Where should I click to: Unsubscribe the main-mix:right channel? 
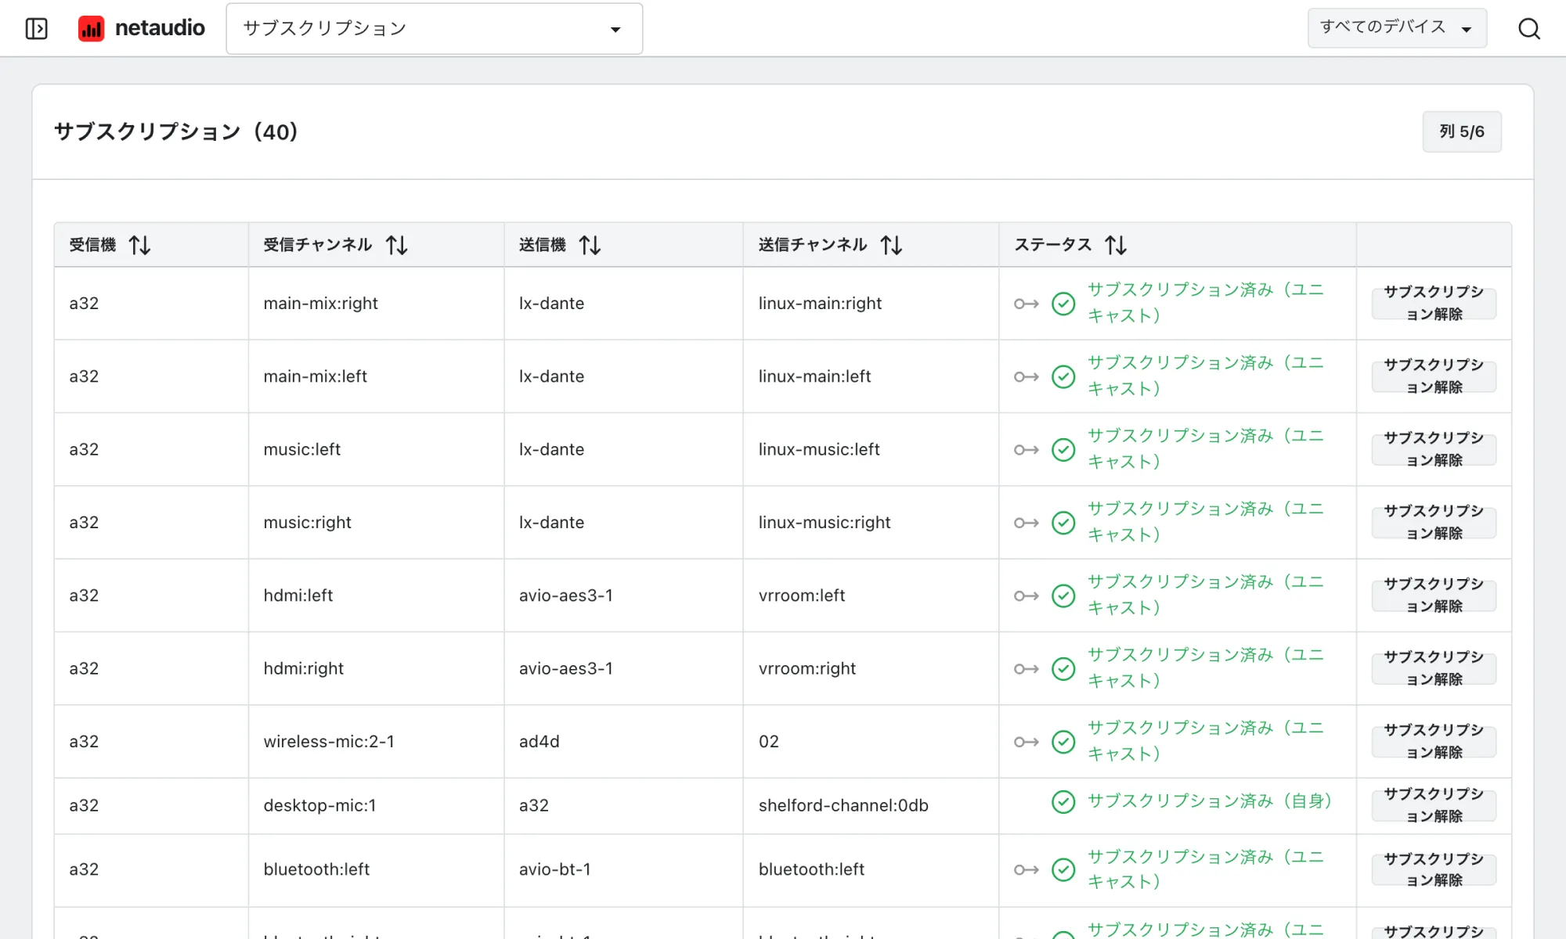(x=1434, y=304)
